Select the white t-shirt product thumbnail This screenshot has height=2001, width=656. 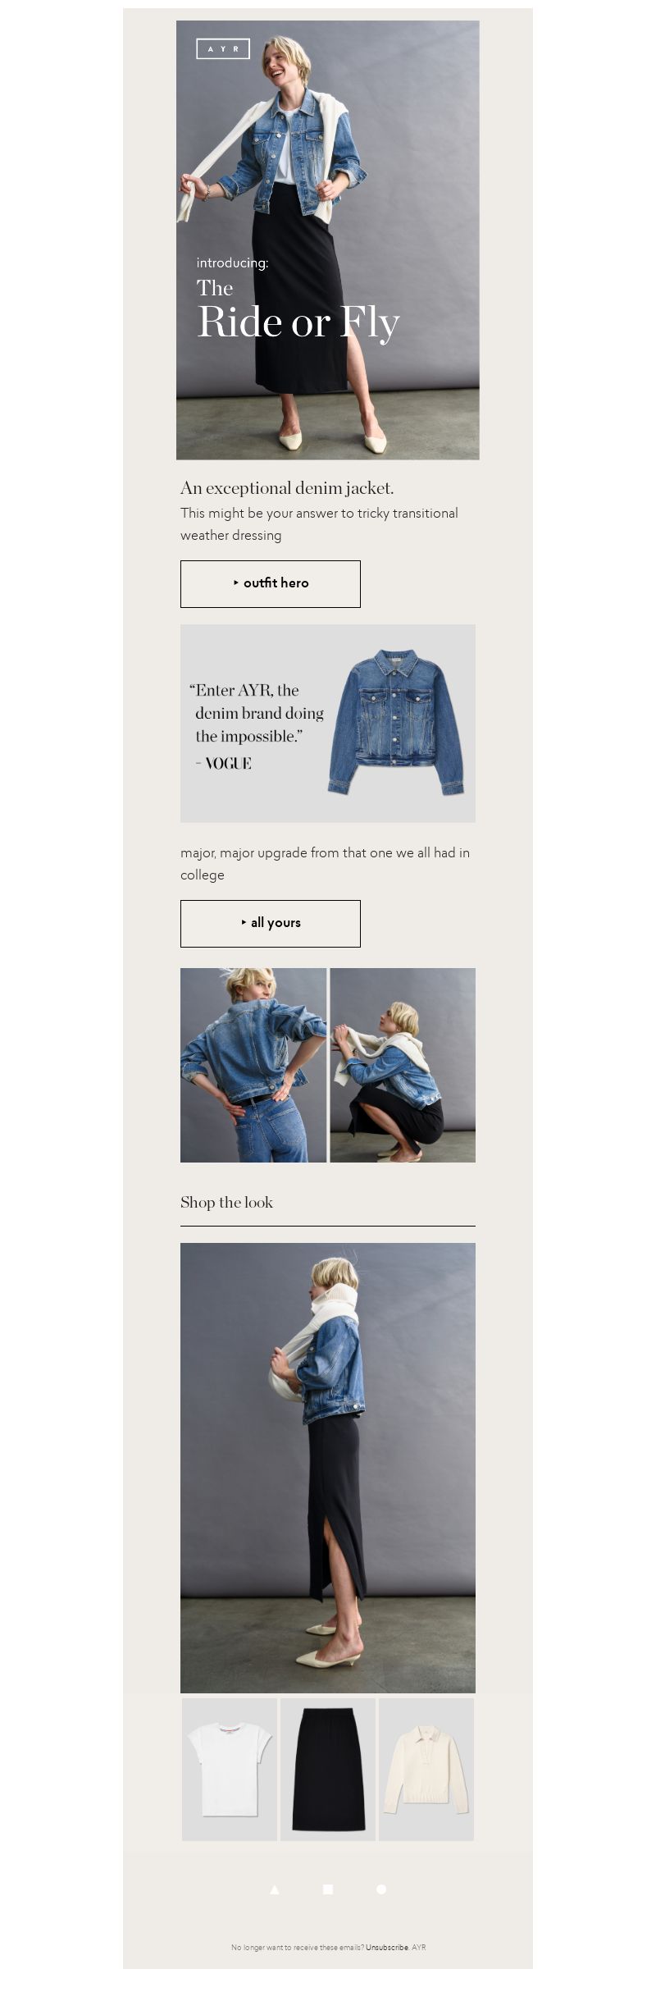pos(230,1770)
